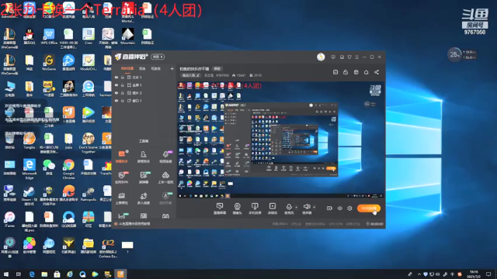Image resolution: width=497 pixels, height=279 pixels.
Task: Click the speaker icon in bottom toolbar
Action: [x=307, y=207]
